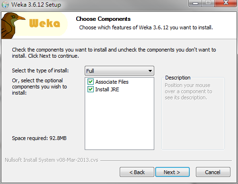Click the Weka setup title bar icon
Screen dimensions: 238x184
5,5
